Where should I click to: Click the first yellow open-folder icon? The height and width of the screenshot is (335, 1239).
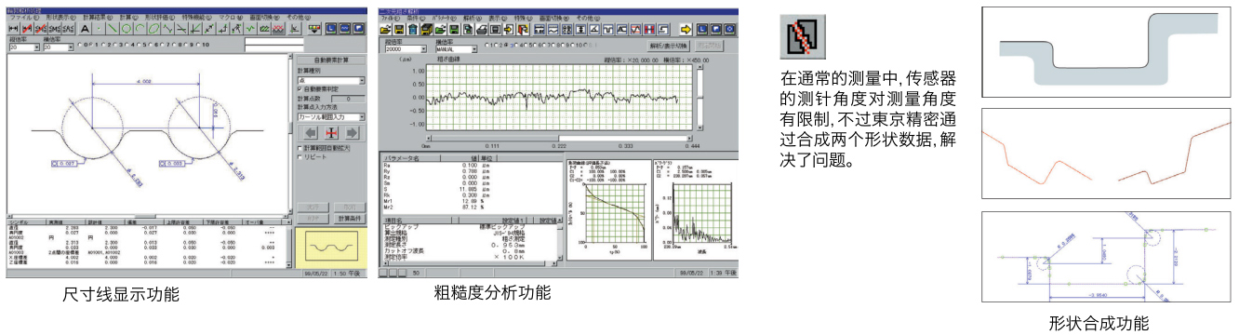click(x=385, y=30)
